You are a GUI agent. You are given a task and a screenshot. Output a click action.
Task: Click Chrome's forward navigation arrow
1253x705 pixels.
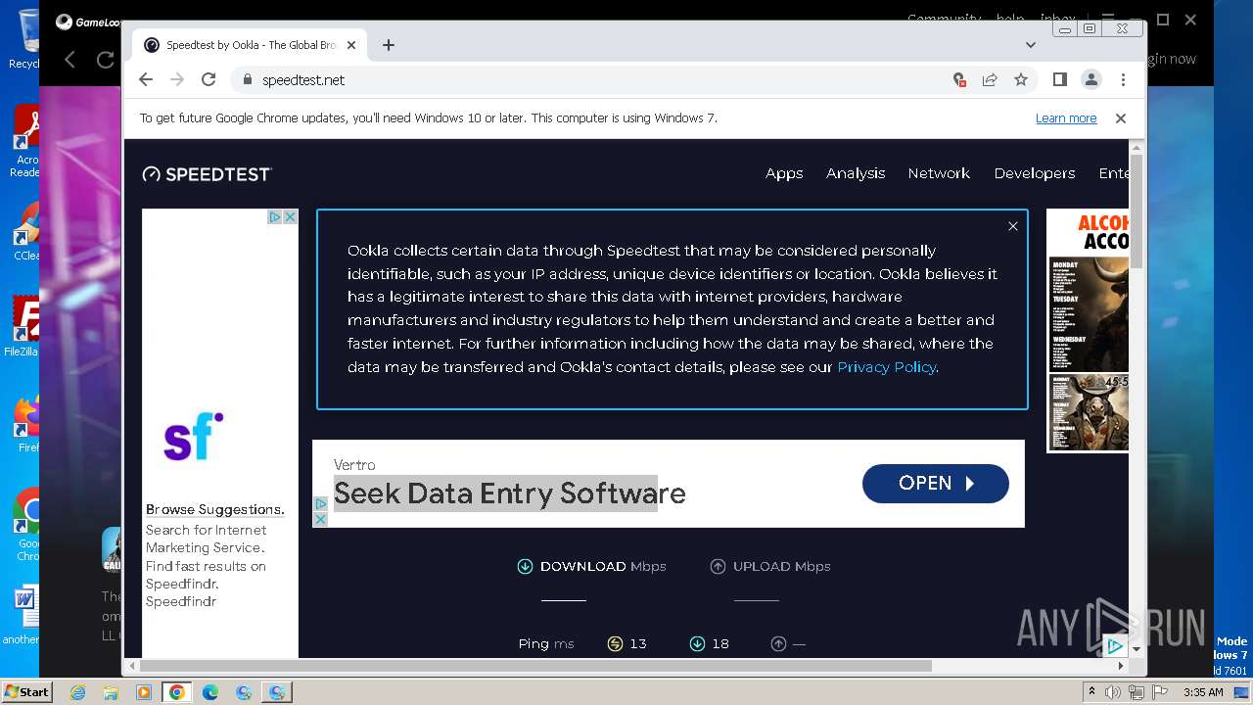[x=177, y=79]
